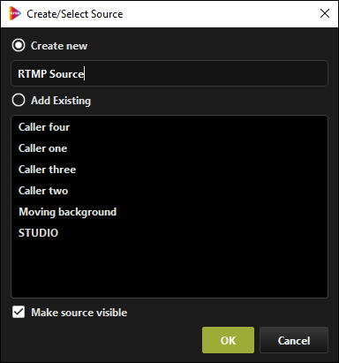Click empty list area below STUDIO
The height and width of the screenshot is (363, 339).
point(169,269)
